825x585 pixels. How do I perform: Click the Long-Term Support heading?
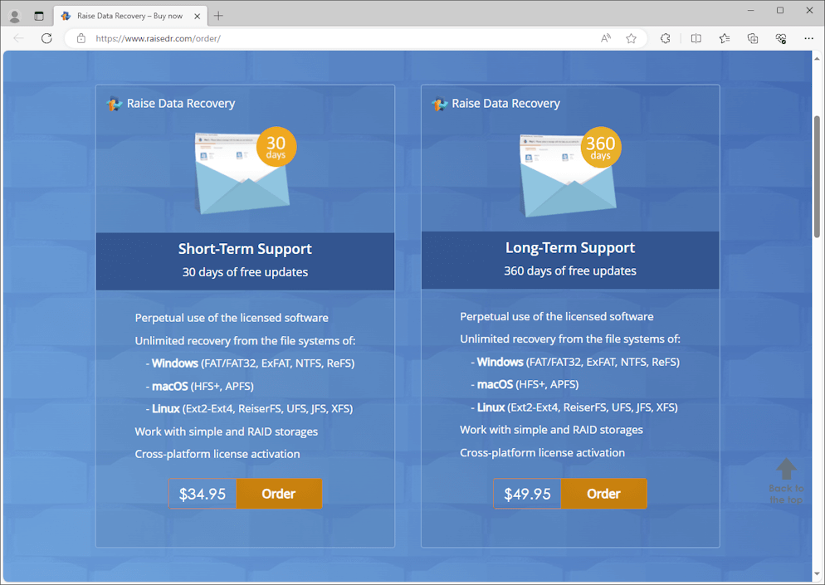tap(570, 247)
